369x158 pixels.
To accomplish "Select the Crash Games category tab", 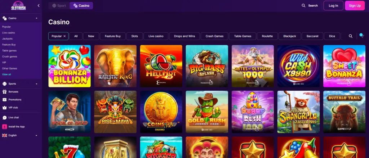I will point(214,36).
